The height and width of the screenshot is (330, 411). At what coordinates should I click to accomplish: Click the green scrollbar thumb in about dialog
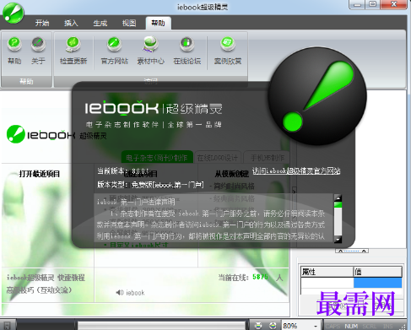[x=338, y=205]
